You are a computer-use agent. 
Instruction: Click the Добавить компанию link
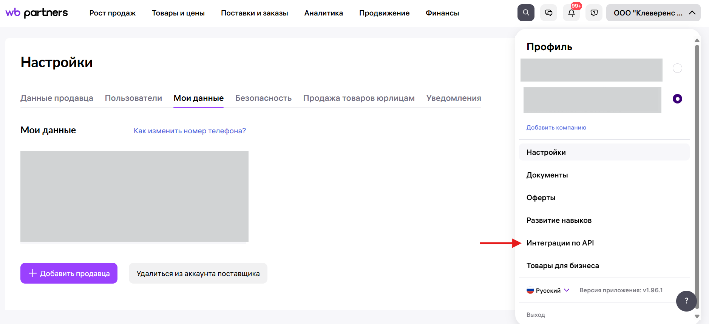[556, 128]
